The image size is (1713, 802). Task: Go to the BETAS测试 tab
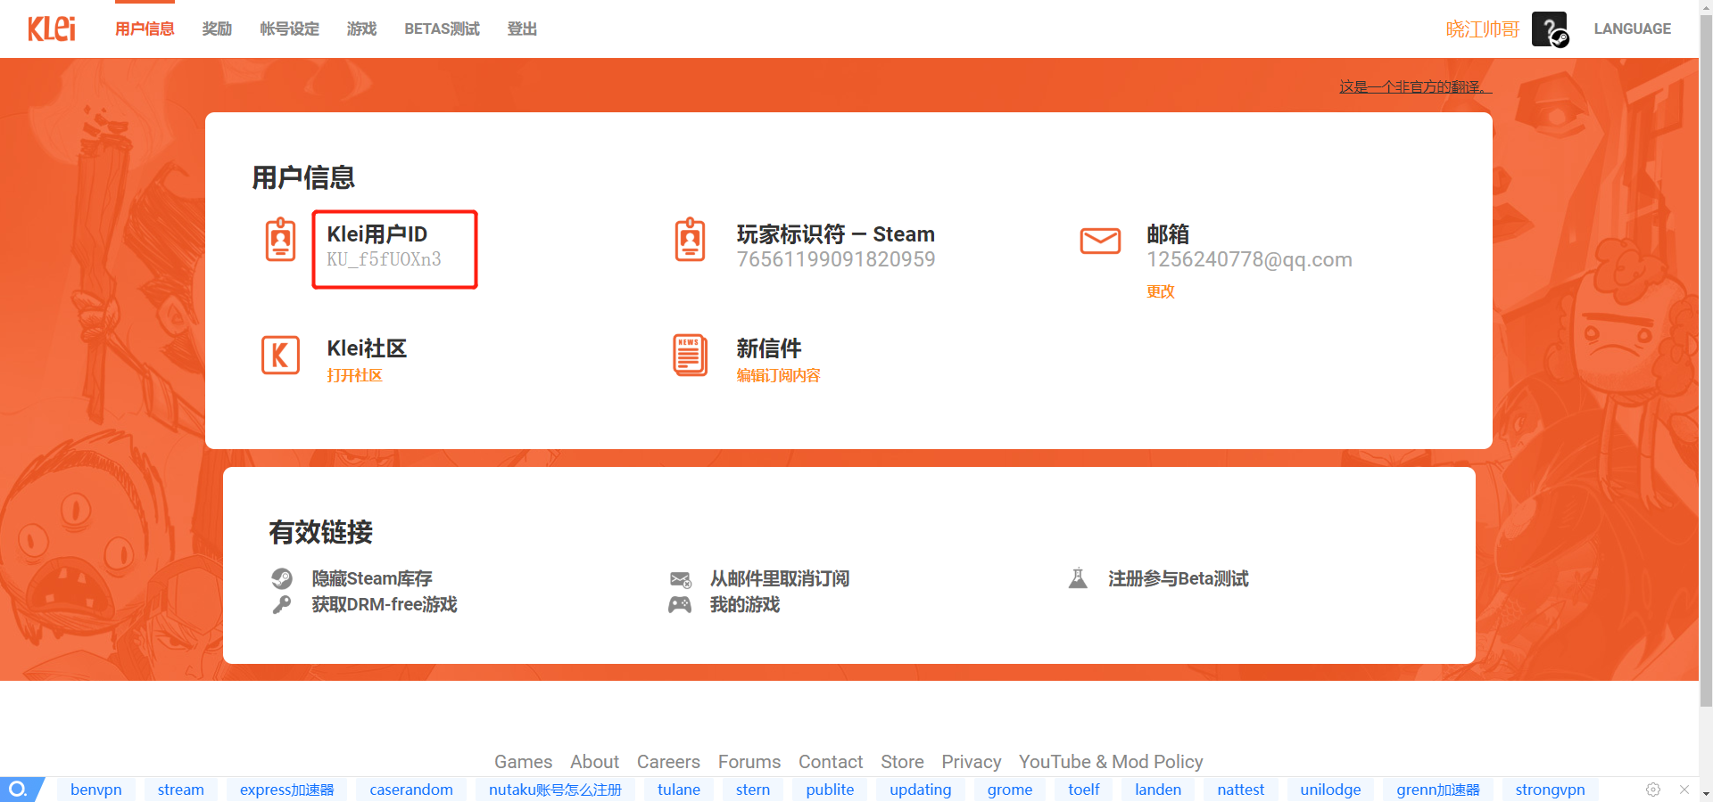click(x=442, y=29)
